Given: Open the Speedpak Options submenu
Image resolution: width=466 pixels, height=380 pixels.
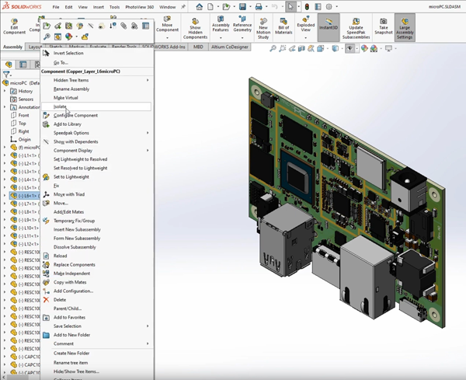Looking at the screenshot, I should (x=71, y=133).
